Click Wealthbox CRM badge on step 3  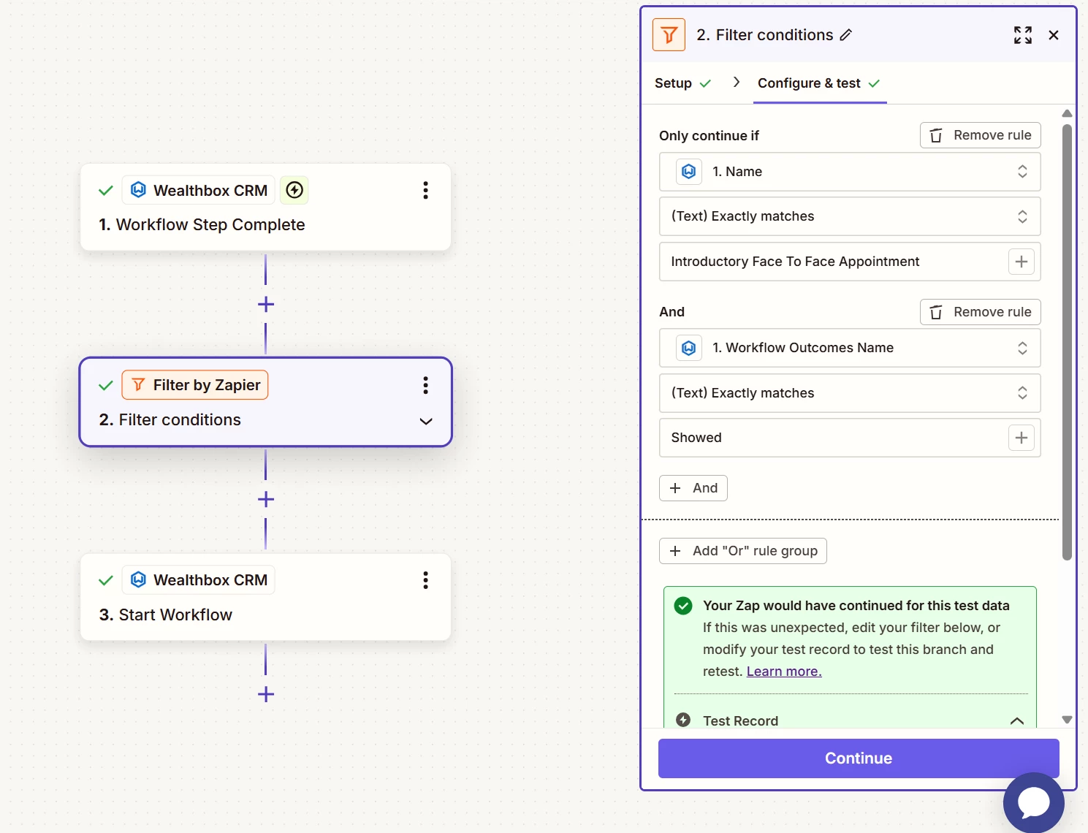199,580
